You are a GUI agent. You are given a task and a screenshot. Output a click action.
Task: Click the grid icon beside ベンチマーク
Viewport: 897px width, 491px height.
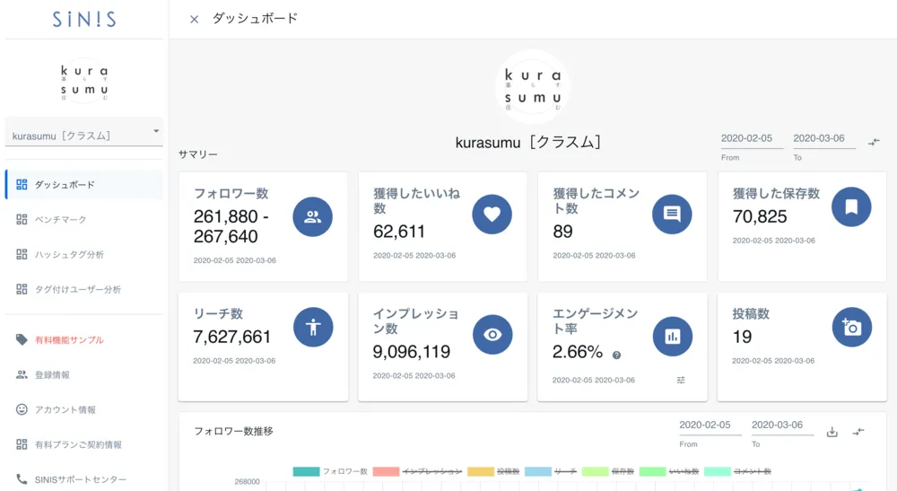point(22,219)
